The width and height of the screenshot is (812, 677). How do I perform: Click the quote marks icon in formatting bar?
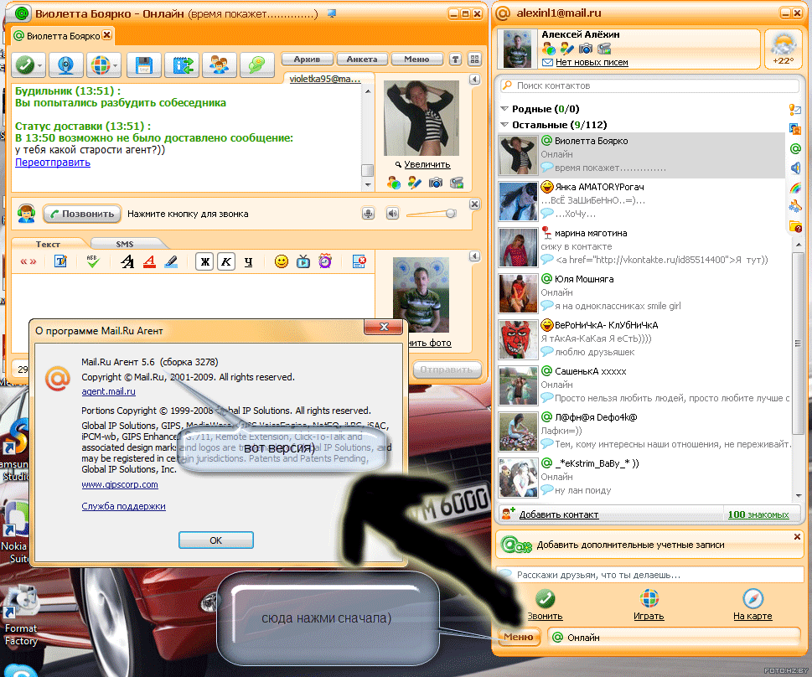click(x=28, y=261)
